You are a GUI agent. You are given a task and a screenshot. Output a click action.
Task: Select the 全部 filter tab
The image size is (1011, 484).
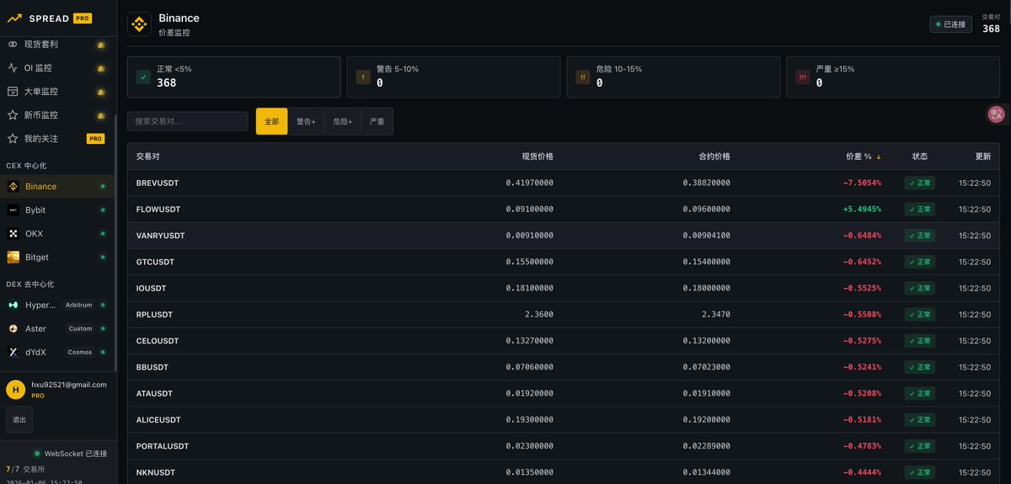point(272,121)
